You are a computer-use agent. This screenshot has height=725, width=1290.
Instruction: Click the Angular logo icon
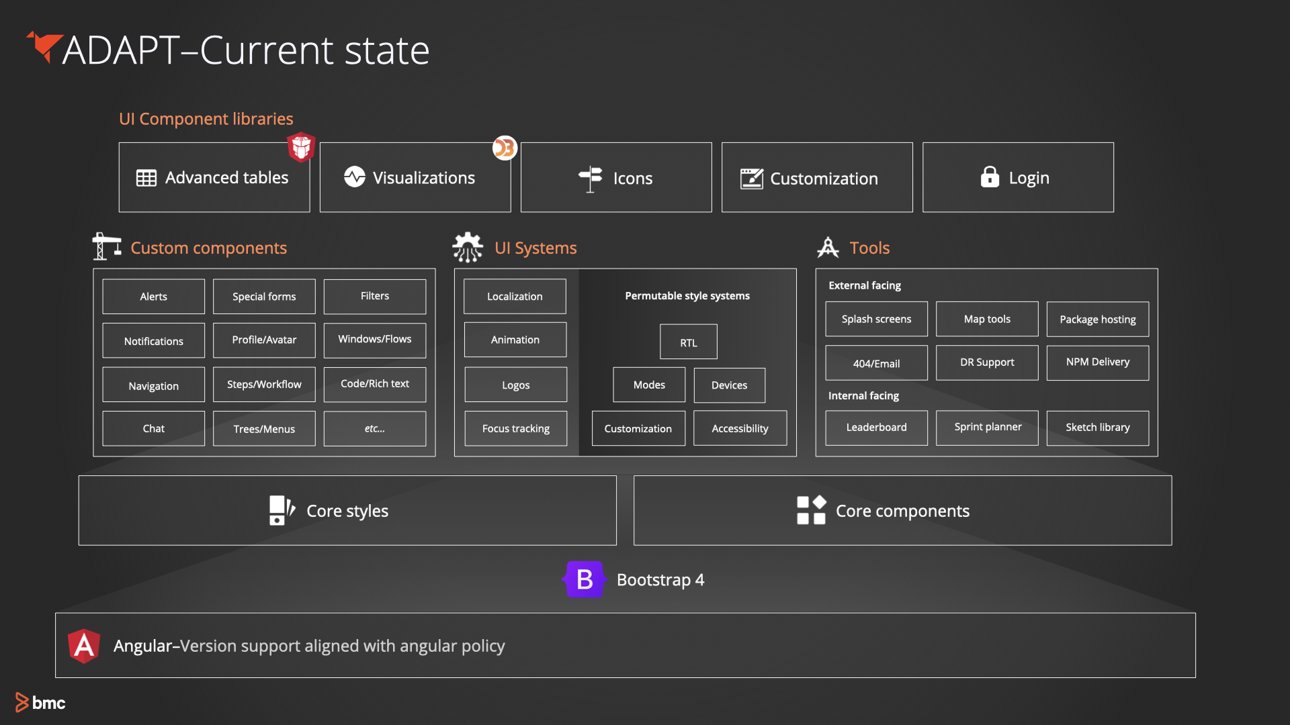[x=84, y=646]
